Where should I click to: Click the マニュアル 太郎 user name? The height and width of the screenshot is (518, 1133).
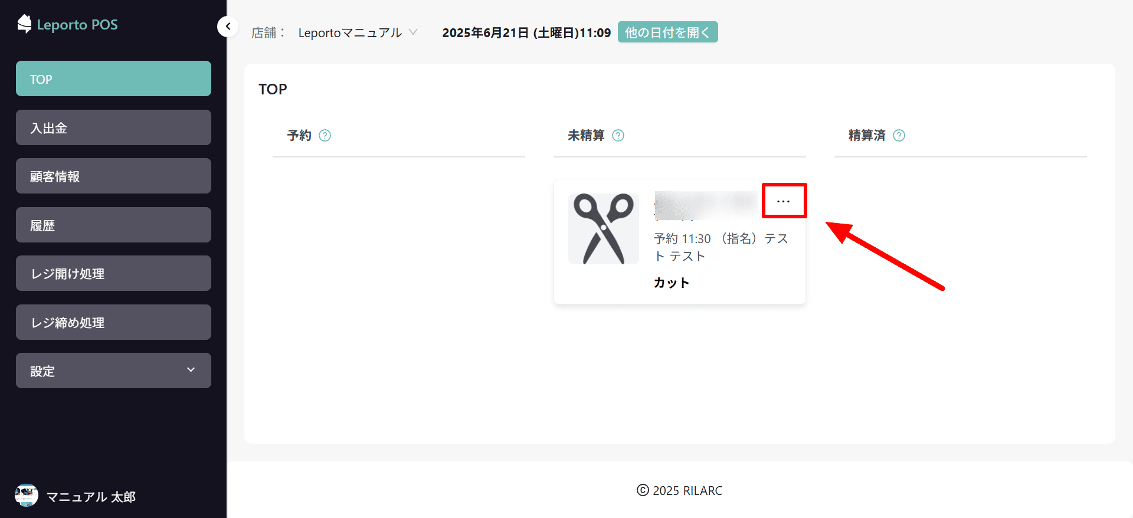[91, 497]
